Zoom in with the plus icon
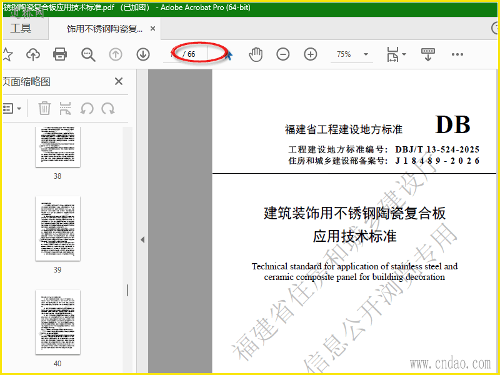500x375 pixels. [310, 54]
